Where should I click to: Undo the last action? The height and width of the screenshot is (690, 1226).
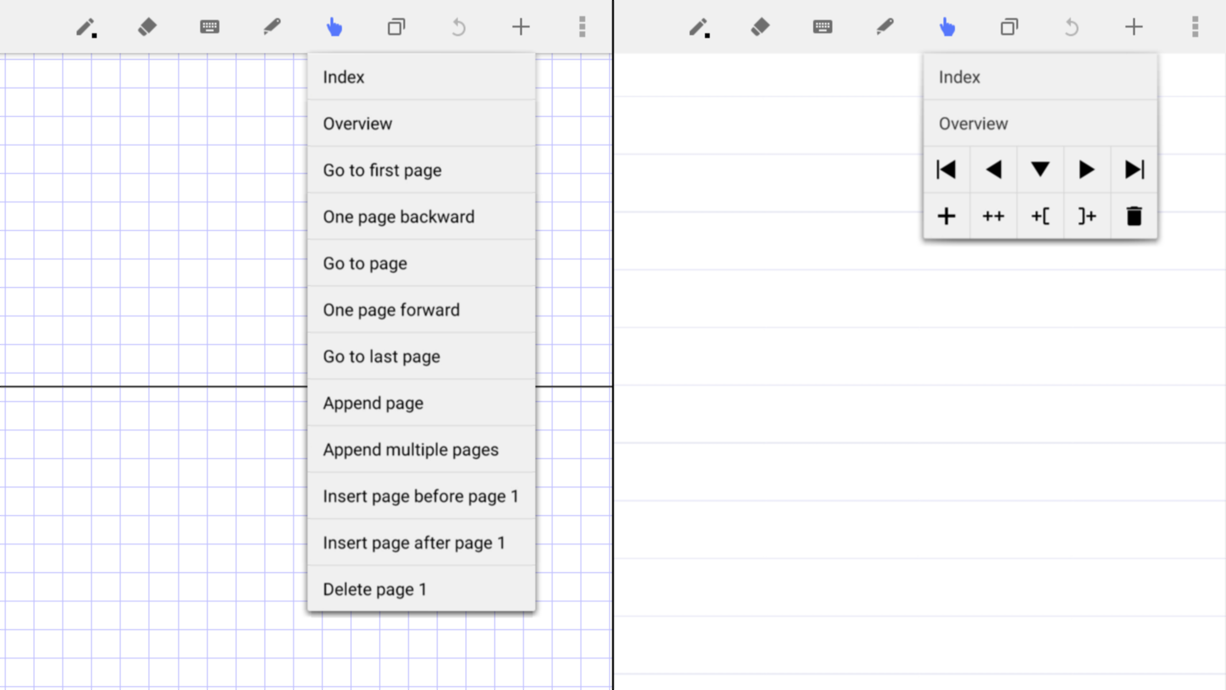pyautogui.click(x=458, y=27)
